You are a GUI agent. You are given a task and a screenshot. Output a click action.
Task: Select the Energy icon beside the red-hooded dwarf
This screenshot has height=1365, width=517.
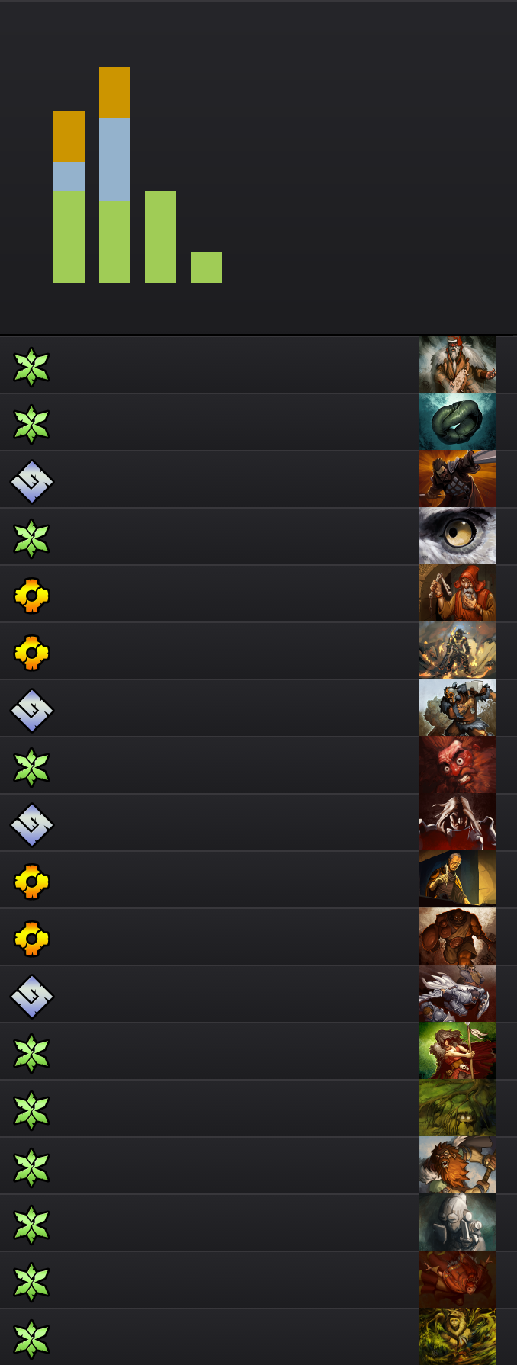31,596
